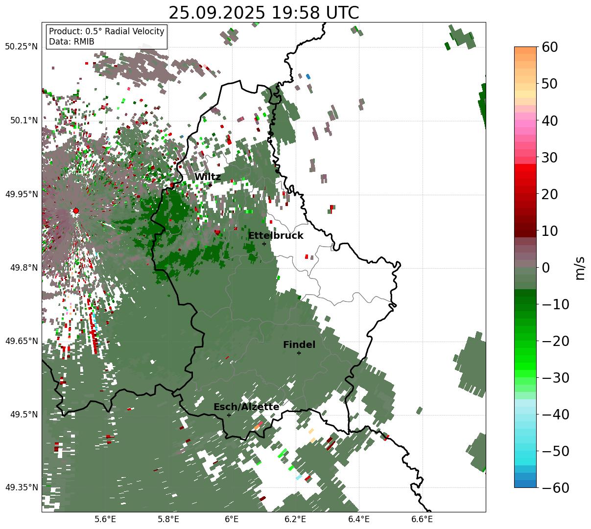Click the 49.95°N latitude label
This screenshot has width=591, height=529.
coord(22,194)
